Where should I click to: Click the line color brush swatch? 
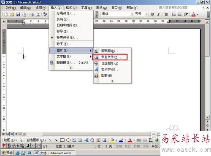click(x=121, y=140)
